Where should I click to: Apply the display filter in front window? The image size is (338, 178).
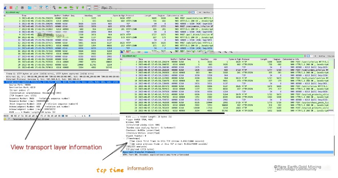(308, 56)
